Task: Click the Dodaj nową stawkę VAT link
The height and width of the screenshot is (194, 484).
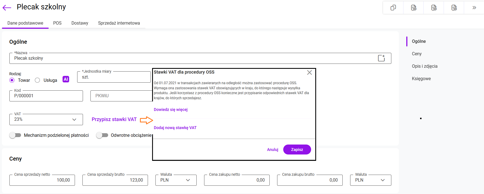Action: tap(175, 128)
